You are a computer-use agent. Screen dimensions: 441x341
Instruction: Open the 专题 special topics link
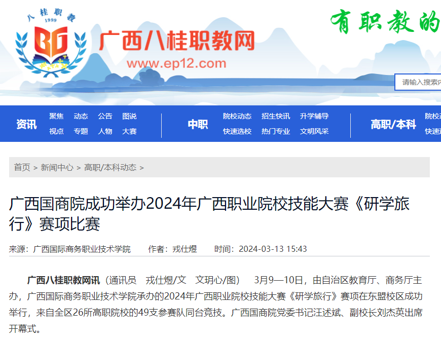coord(81,131)
